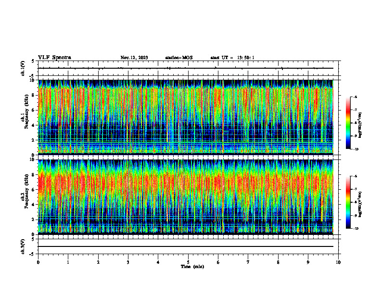The width and height of the screenshot is (381, 294).
Task: Click the VLF Spectra title text
Action: [55, 58]
